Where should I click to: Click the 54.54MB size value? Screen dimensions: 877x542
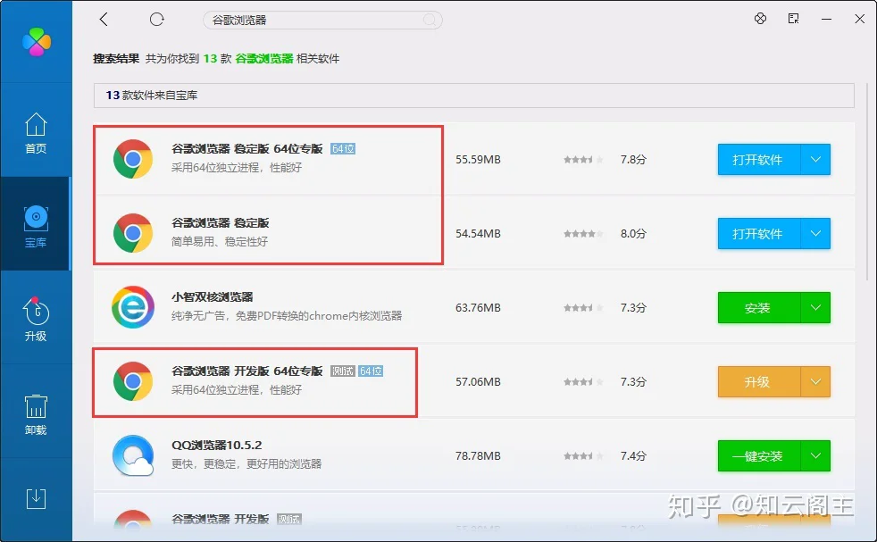pyautogui.click(x=478, y=233)
